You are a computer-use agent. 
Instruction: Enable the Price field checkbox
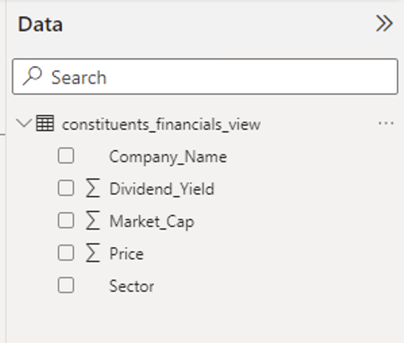click(66, 253)
